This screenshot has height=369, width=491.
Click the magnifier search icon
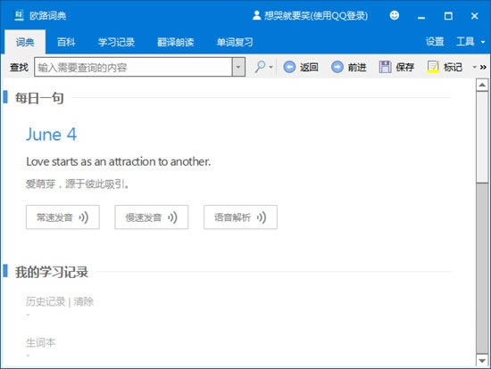coord(260,67)
